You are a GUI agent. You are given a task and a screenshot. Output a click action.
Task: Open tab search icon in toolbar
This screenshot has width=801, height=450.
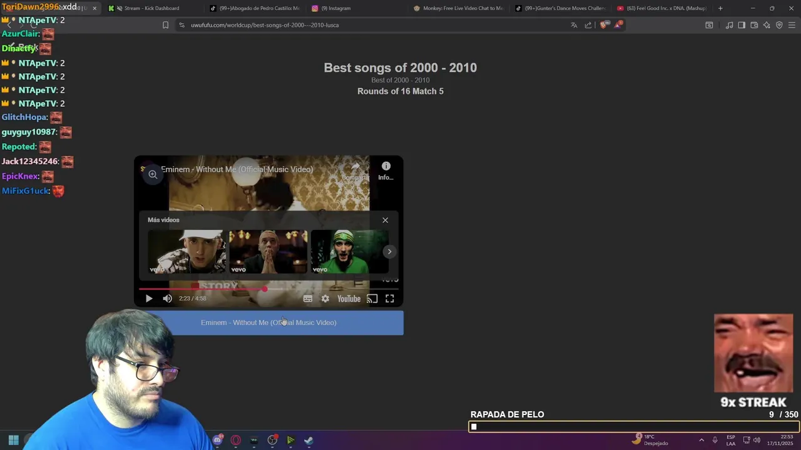tap(709, 25)
